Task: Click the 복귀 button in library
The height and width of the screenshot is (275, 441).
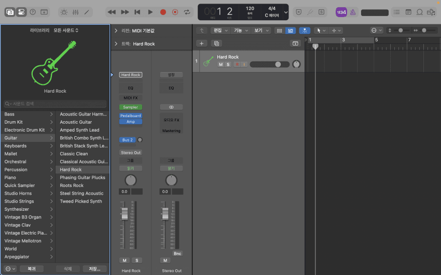Action: [x=32, y=269]
